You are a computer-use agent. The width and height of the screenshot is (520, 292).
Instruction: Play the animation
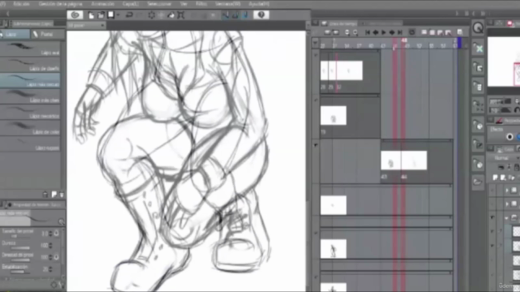383,32
